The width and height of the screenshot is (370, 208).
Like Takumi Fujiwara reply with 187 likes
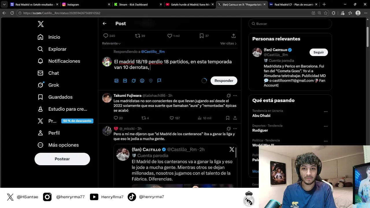point(175,118)
